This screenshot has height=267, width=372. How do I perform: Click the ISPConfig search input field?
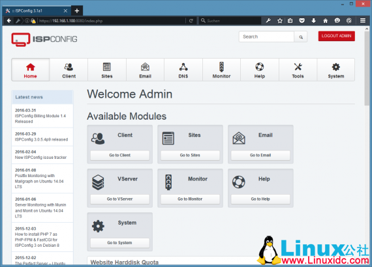pyautogui.click(x=266, y=36)
